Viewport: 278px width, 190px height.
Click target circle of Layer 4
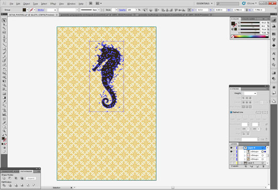263,148
